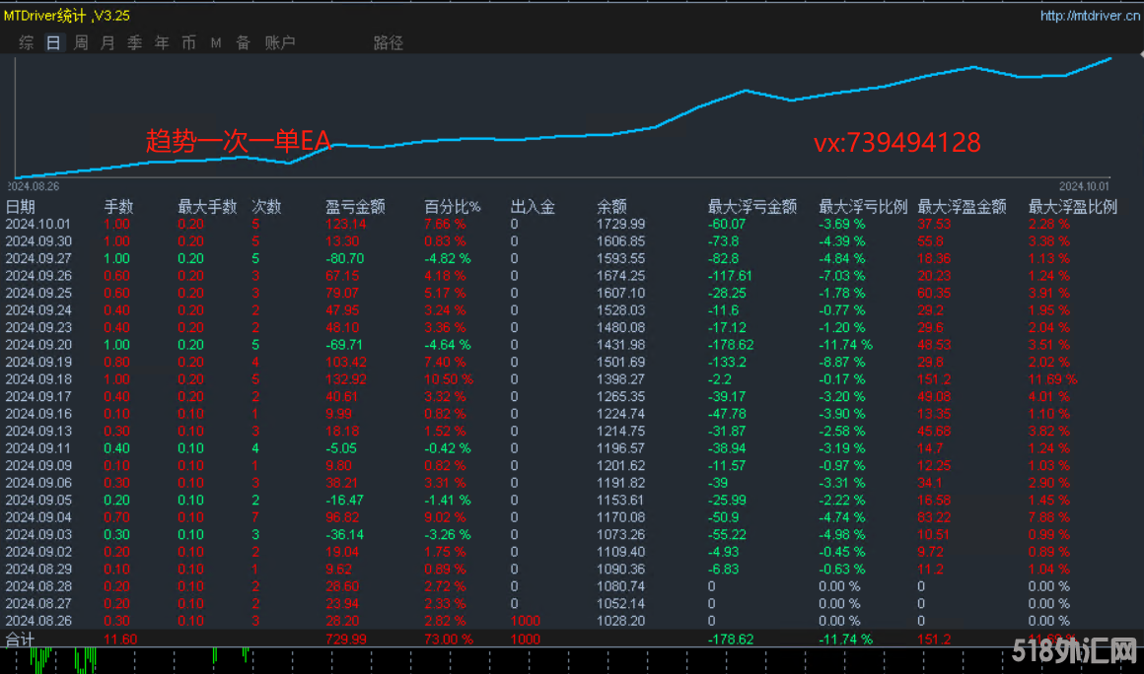Select the 日 daily statistics tab

tap(53, 43)
